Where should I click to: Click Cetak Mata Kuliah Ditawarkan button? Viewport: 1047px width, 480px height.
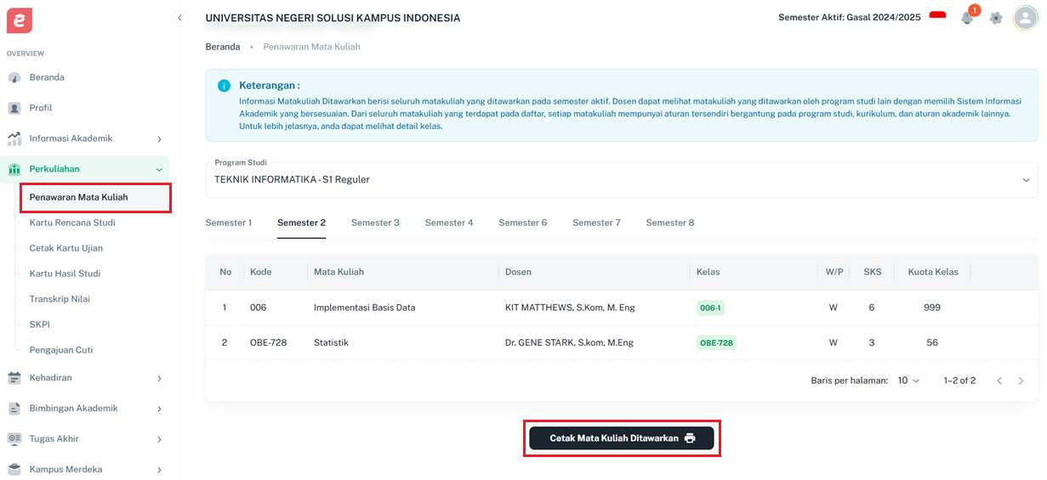point(622,438)
